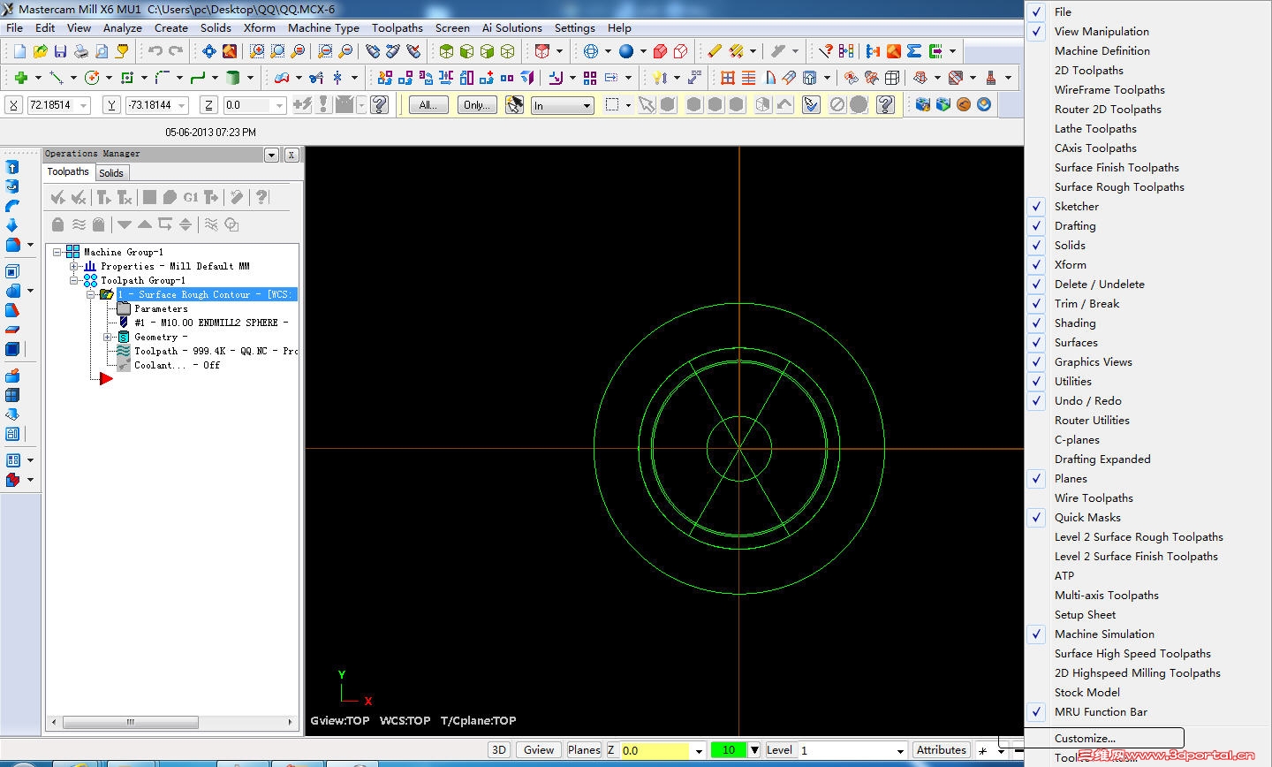Click the Save file icon
The height and width of the screenshot is (767, 1272).
pyautogui.click(x=60, y=51)
